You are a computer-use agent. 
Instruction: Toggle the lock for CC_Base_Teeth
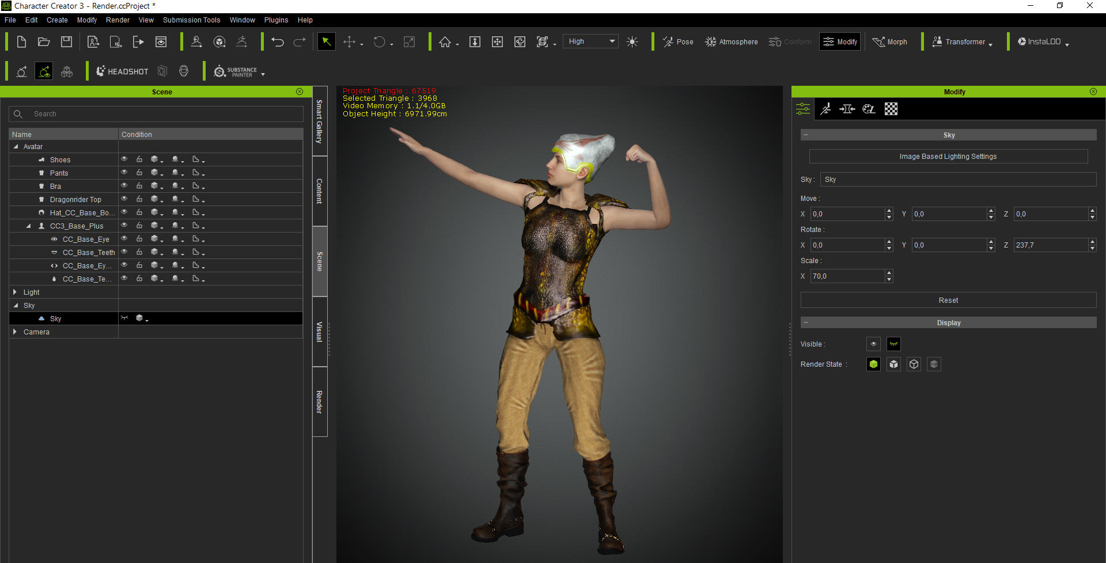pyautogui.click(x=139, y=252)
